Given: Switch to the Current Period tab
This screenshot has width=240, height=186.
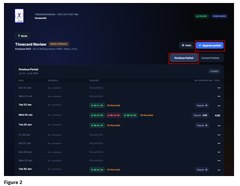Looking at the screenshot, I should pos(210,58).
